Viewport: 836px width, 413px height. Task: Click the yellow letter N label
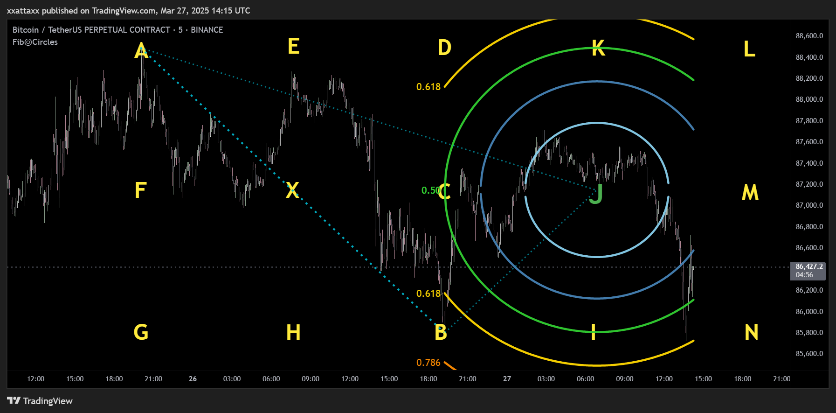[x=751, y=333]
